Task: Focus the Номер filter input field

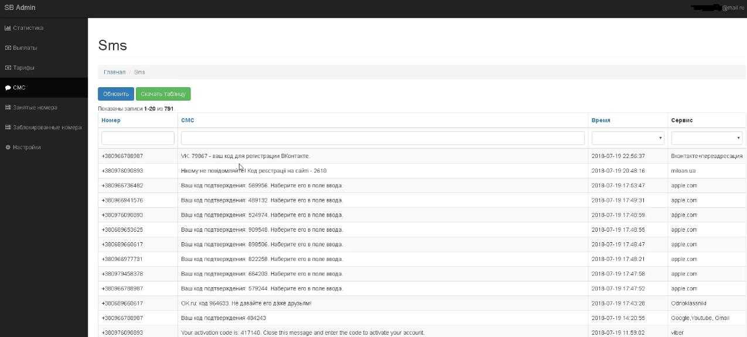Action: click(x=138, y=138)
